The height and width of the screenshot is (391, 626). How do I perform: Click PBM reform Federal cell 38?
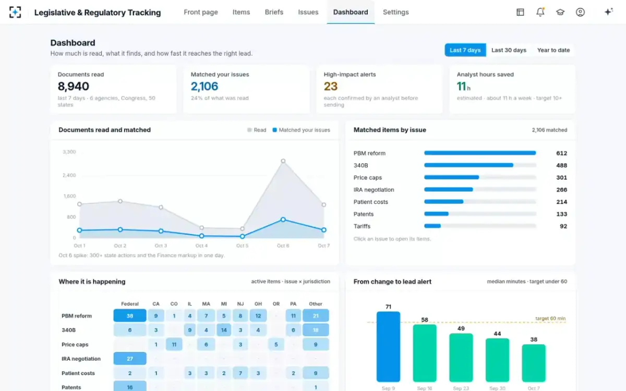[130, 315]
